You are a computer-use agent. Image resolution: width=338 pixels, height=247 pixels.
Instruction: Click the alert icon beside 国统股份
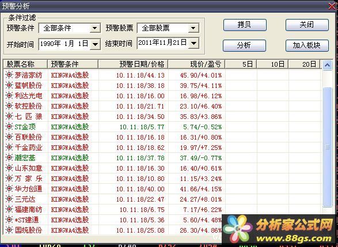9,230
